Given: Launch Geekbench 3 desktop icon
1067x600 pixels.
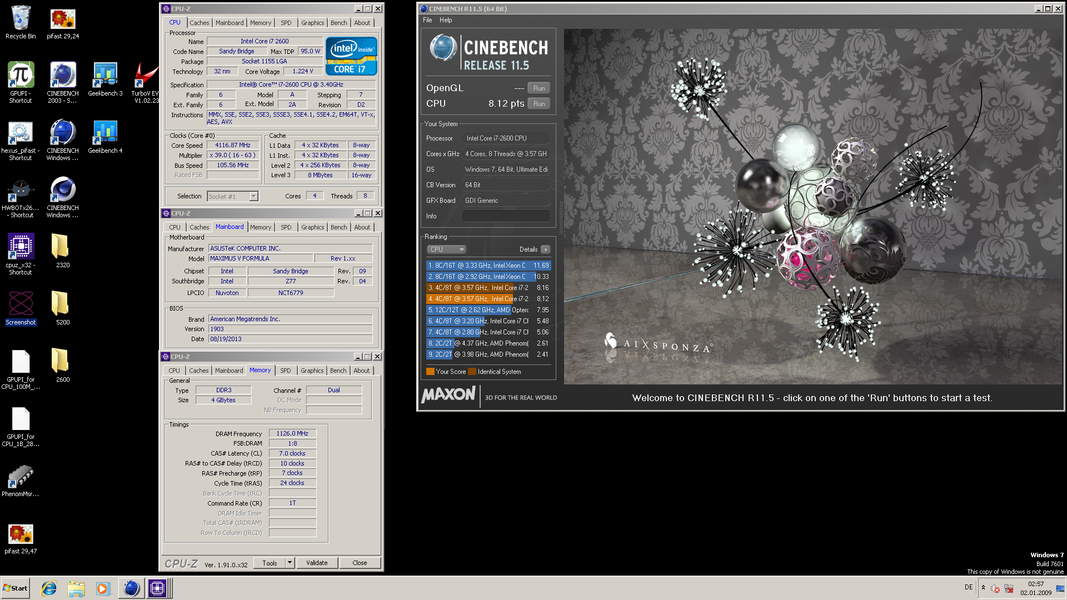Looking at the screenshot, I should point(105,79).
